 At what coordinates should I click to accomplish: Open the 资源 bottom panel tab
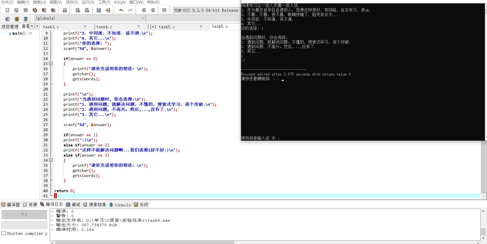point(30,205)
